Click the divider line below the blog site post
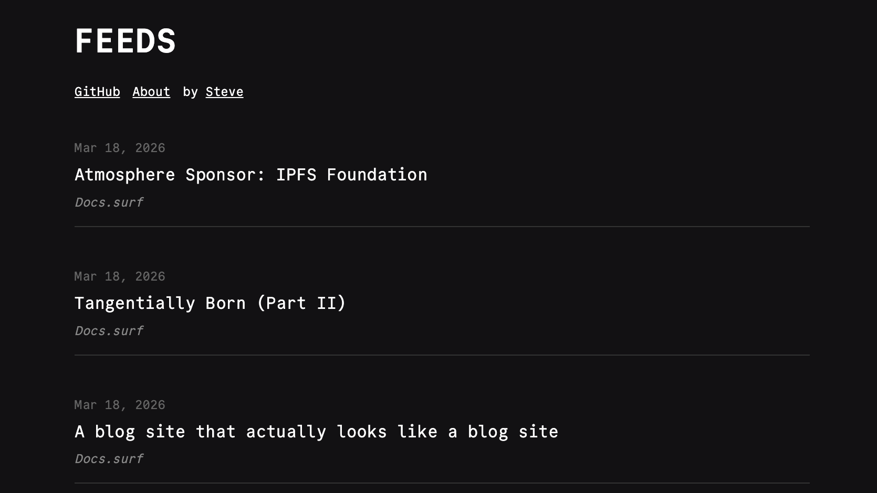The height and width of the screenshot is (493, 877). click(442, 483)
